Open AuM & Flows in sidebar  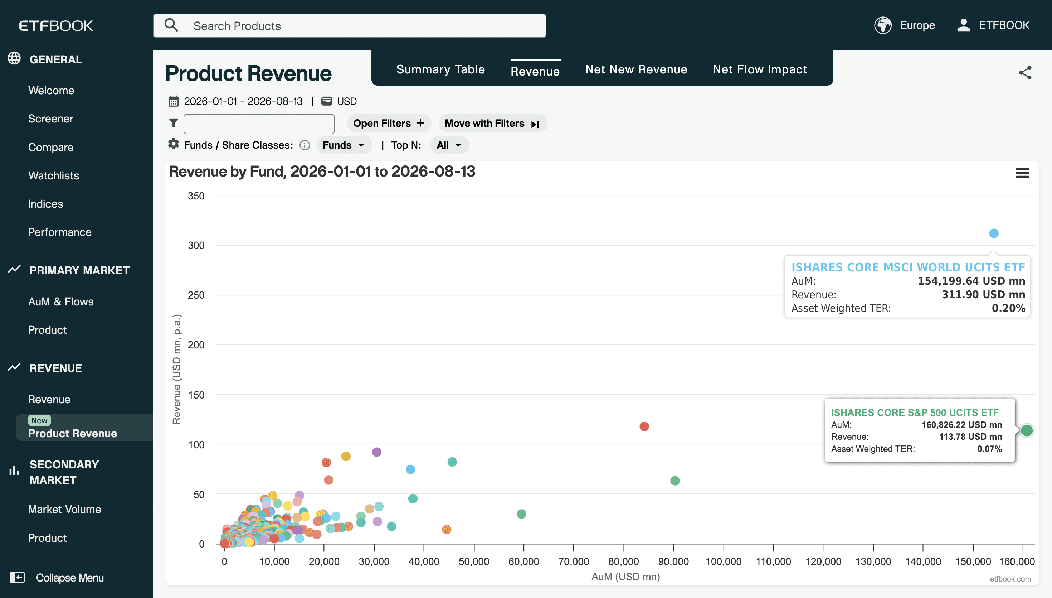tap(61, 302)
